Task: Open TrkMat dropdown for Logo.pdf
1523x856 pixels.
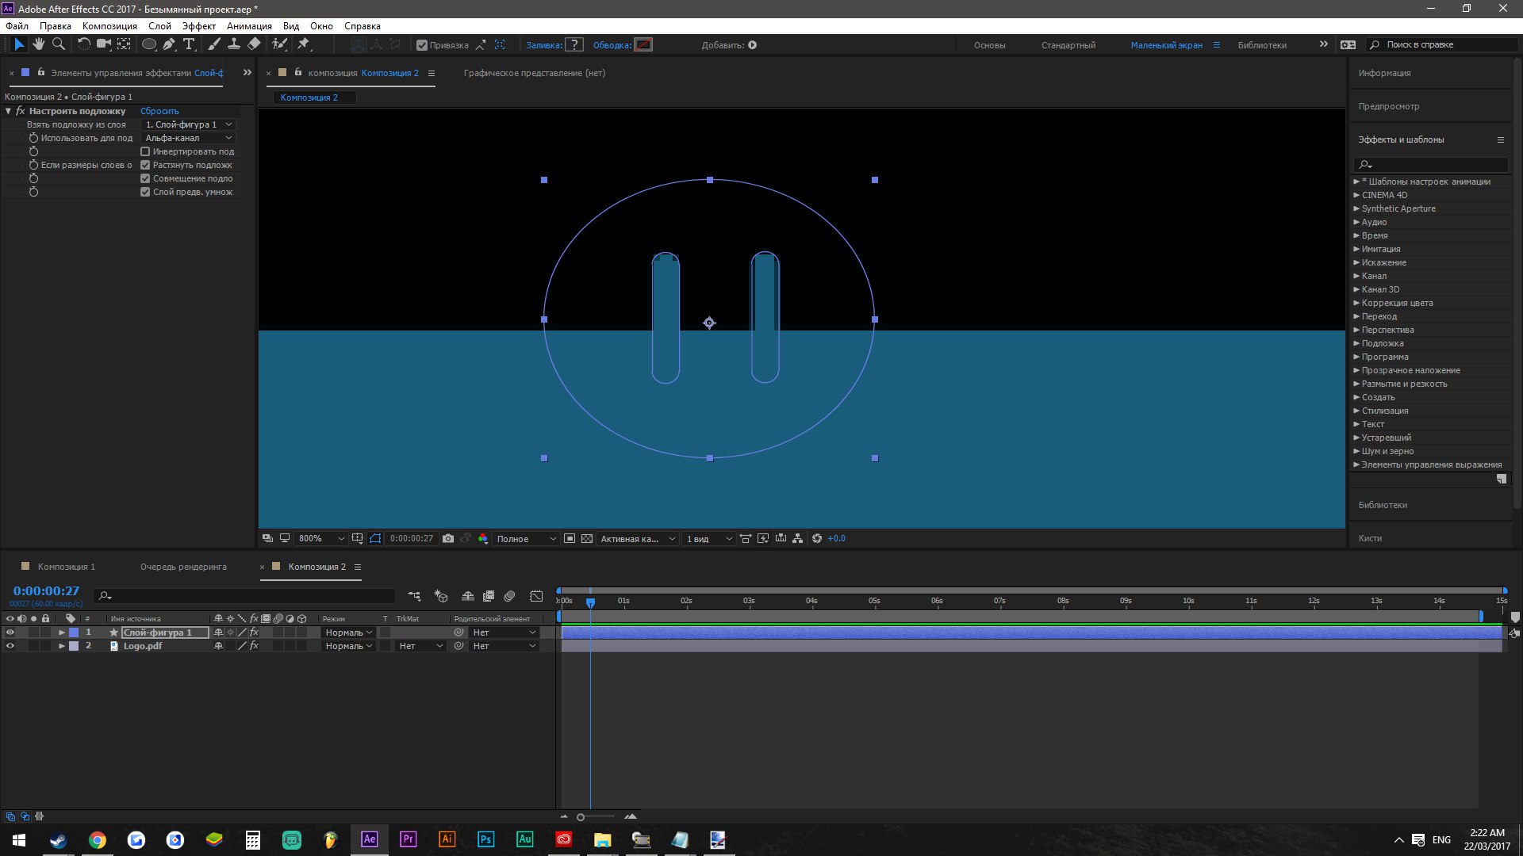Action: pyautogui.click(x=420, y=646)
